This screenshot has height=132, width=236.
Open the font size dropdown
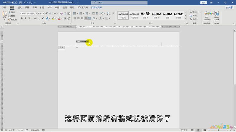(x=43, y=13)
